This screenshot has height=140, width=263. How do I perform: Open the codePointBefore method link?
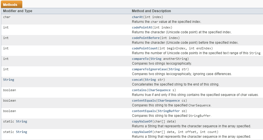[145, 38]
